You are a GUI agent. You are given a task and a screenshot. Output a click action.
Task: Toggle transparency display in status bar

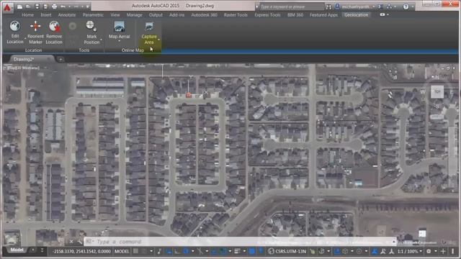(x=251, y=251)
